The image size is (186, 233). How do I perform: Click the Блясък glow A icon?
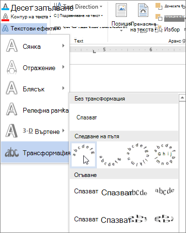12,88
